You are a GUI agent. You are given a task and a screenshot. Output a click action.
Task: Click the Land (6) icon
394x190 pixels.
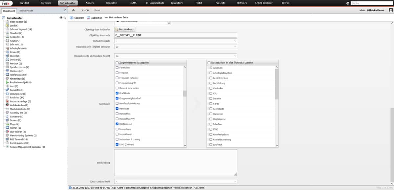(x=8, y=26)
